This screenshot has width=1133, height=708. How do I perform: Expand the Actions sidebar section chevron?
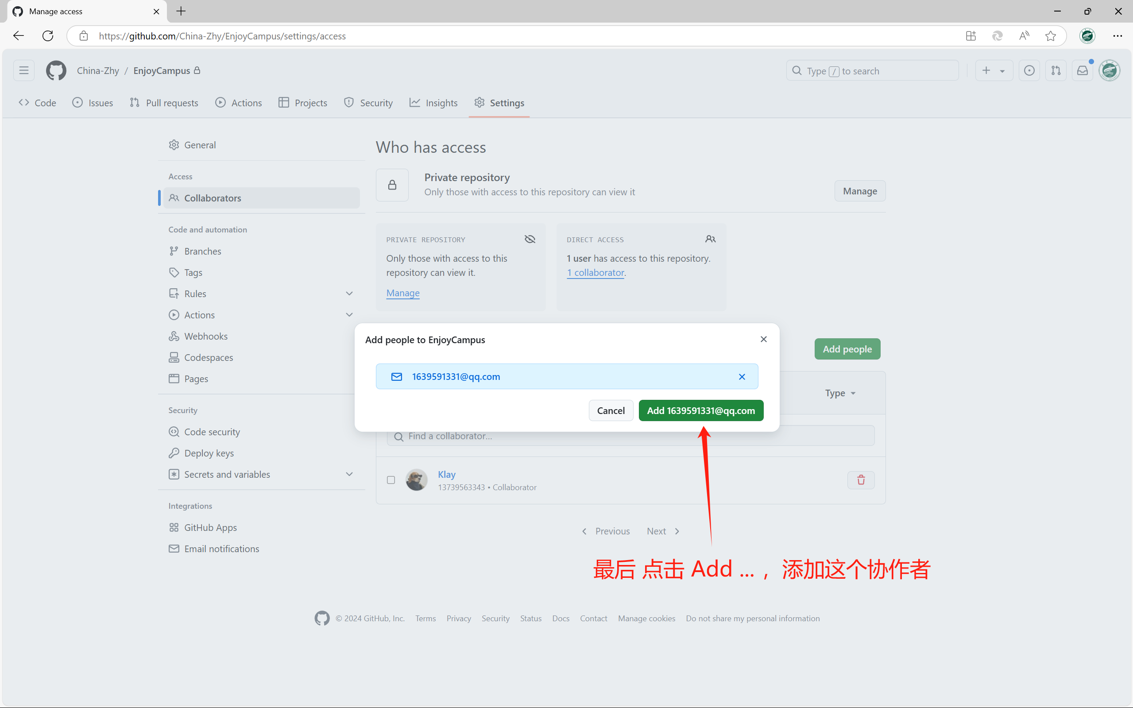349,315
